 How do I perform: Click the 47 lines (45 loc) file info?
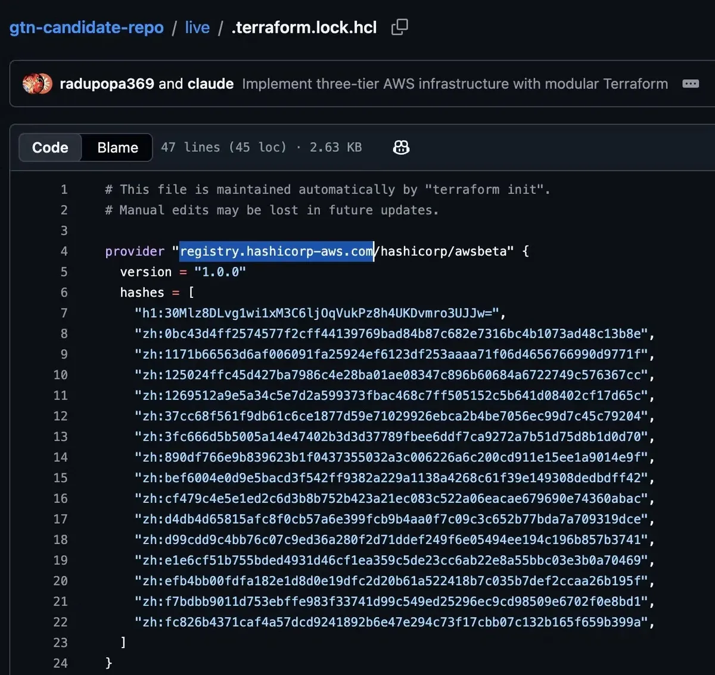(x=223, y=147)
